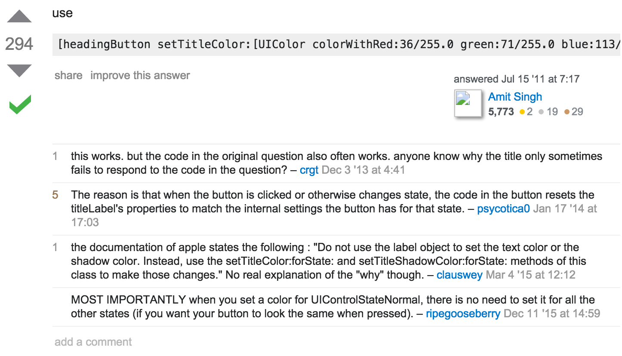The image size is (622, 356).
Task: Click the silver badge dot beside 19
Action: (541, 112)
